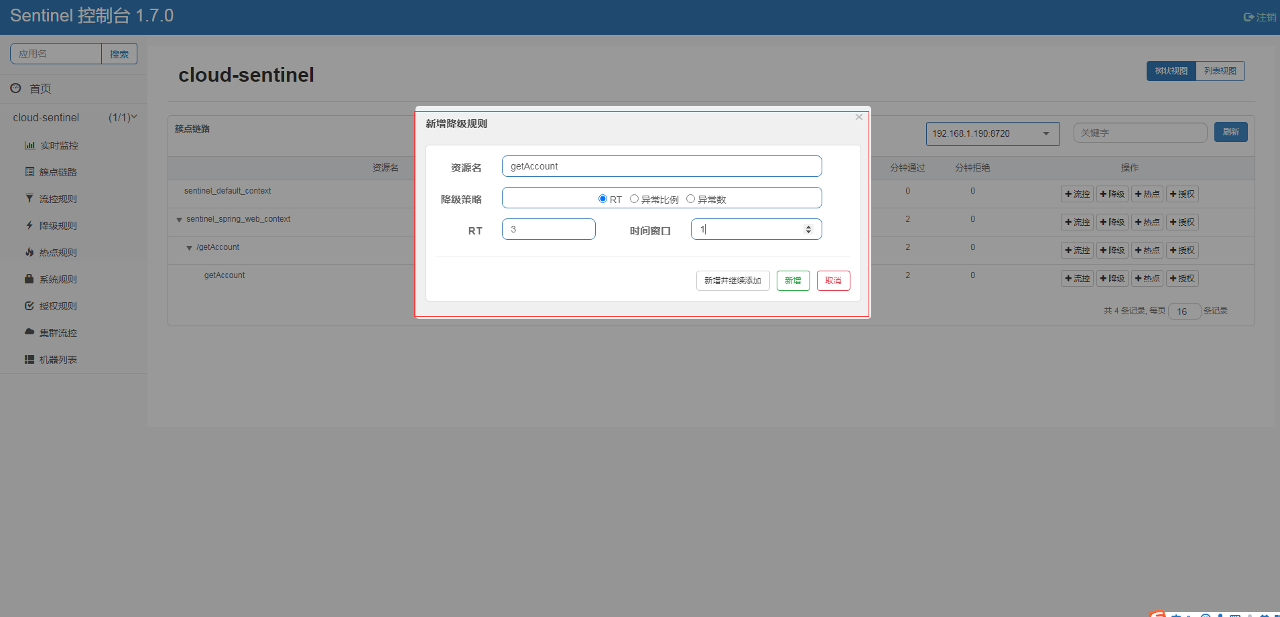Click the 注销 logout link
The image size is (1280, 617).
pyautogui.click(x=1260, y=17)
